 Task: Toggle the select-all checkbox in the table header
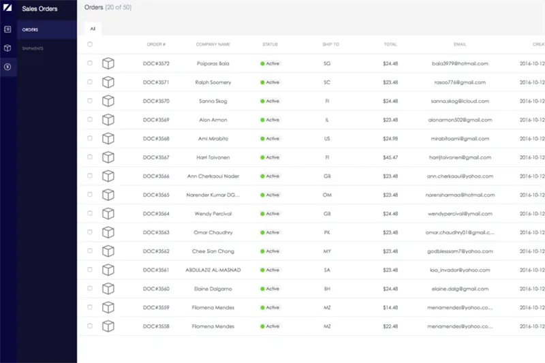pyautogui.click(x=90, y=44)
